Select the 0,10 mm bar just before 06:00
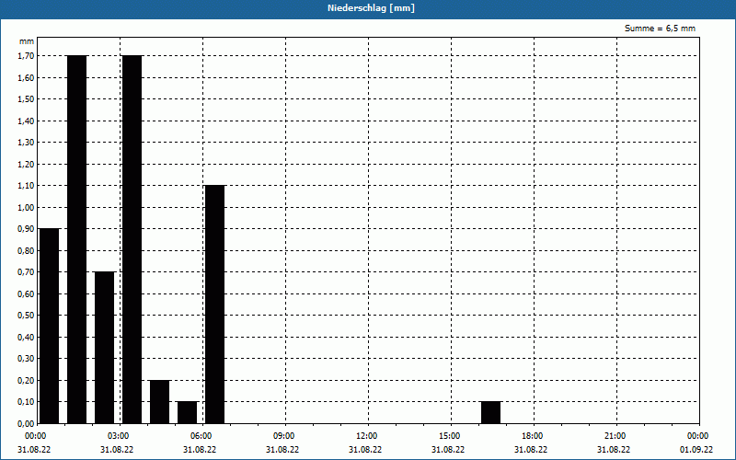 [188, 412]
